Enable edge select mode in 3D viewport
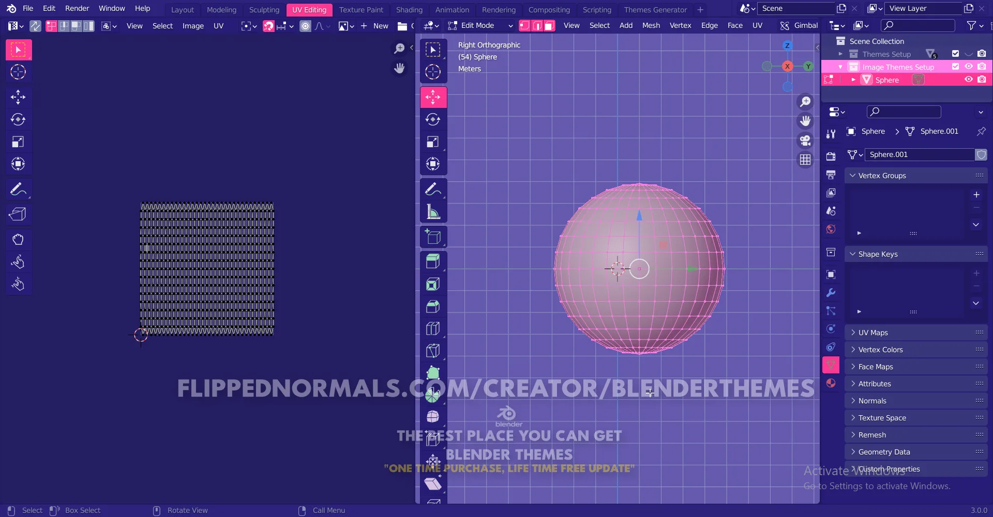 point(537,26)
